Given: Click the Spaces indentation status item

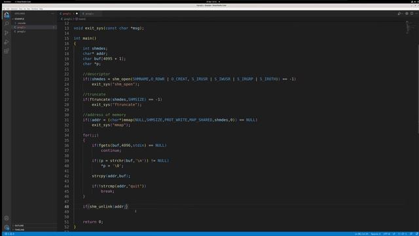Looking at the screenshot, I should (x=375, y=234).
